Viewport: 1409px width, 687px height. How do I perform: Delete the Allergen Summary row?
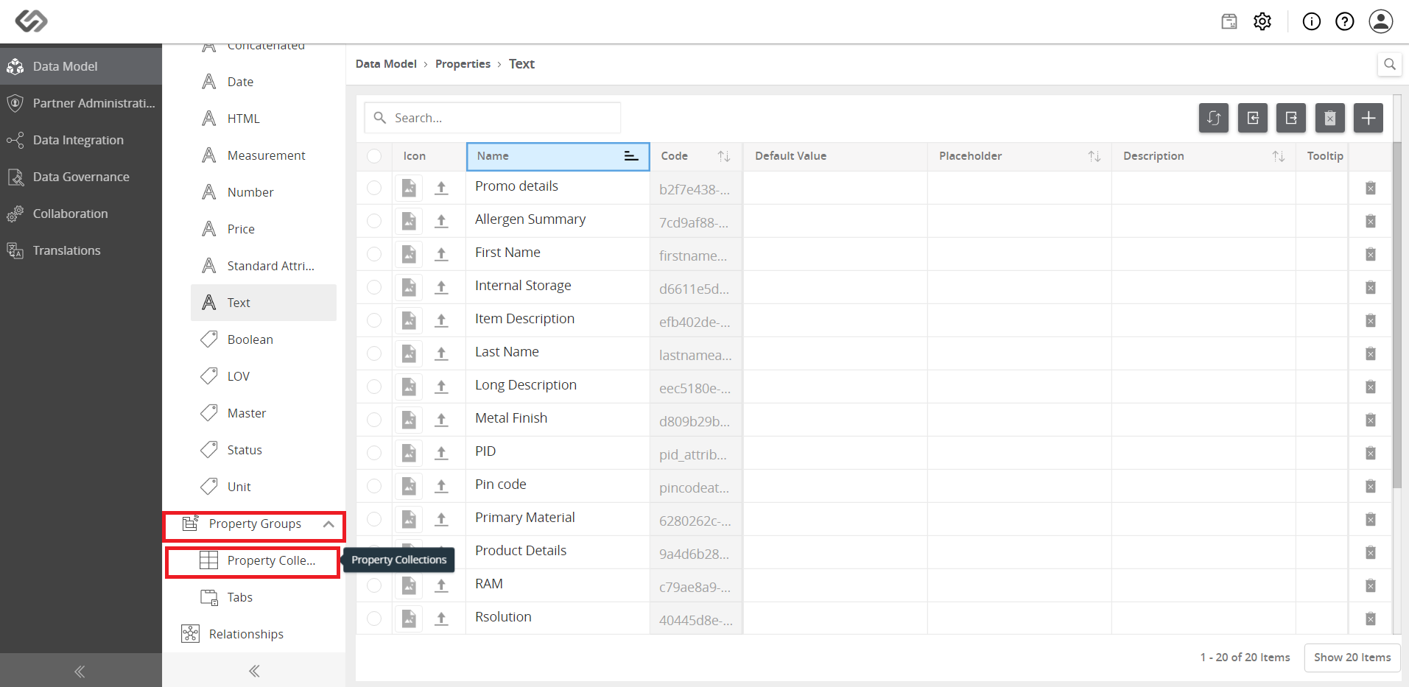click(x=1371, y=221)
